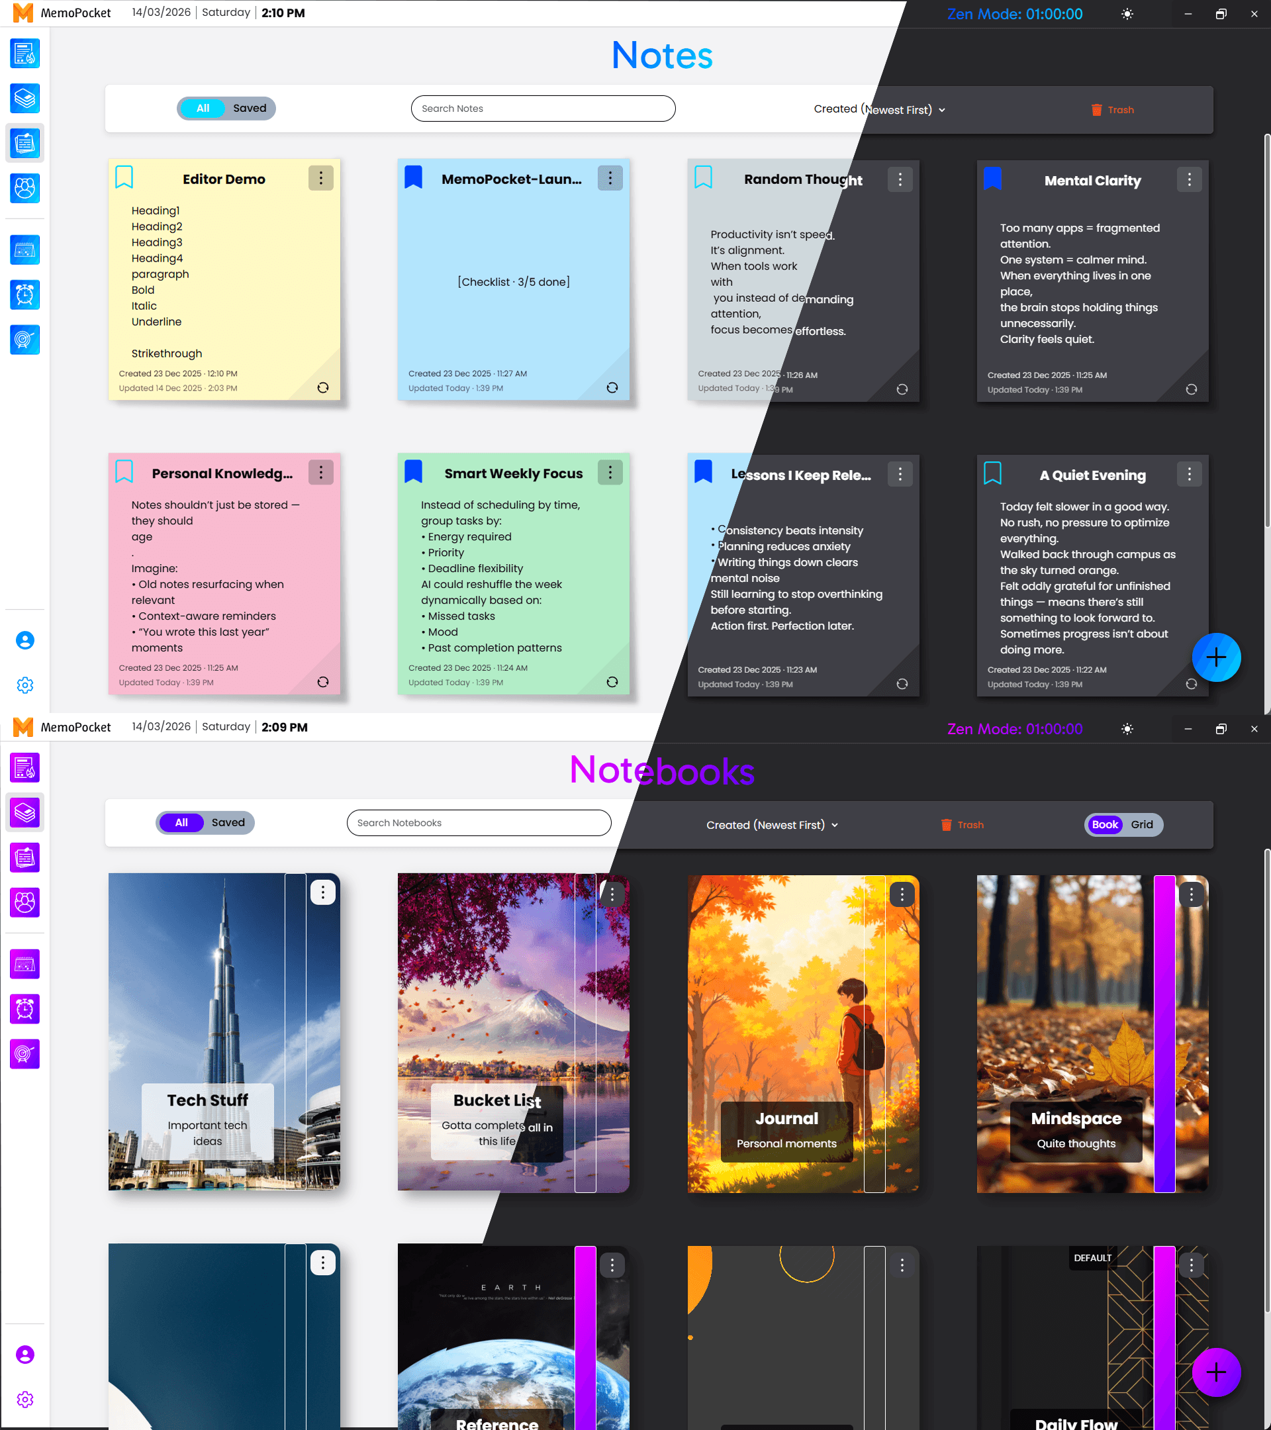Click sync icon on Mental Clarity note

tap(1192, 389)
